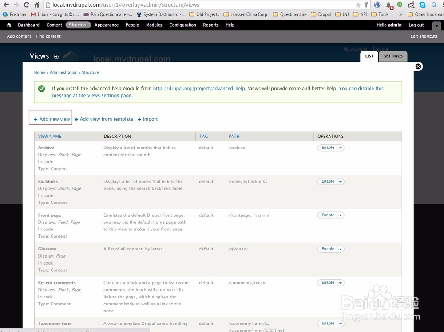444x332 pixels.
Task: Open the Old Projects bookmark folder
Action: 204,14
